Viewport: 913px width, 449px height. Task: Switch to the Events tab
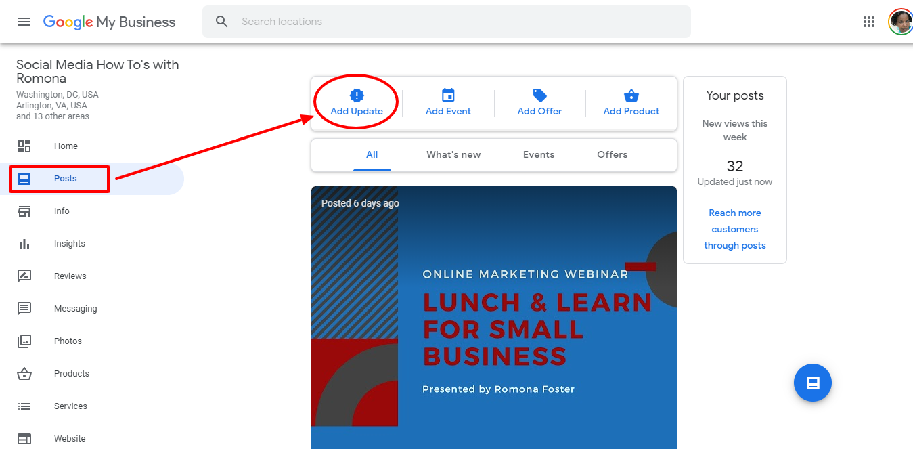[539, 155]
